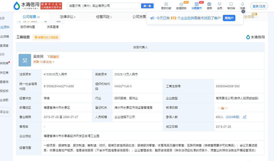
Task: Open the 2024年报 link
Action: pos(232,117)
